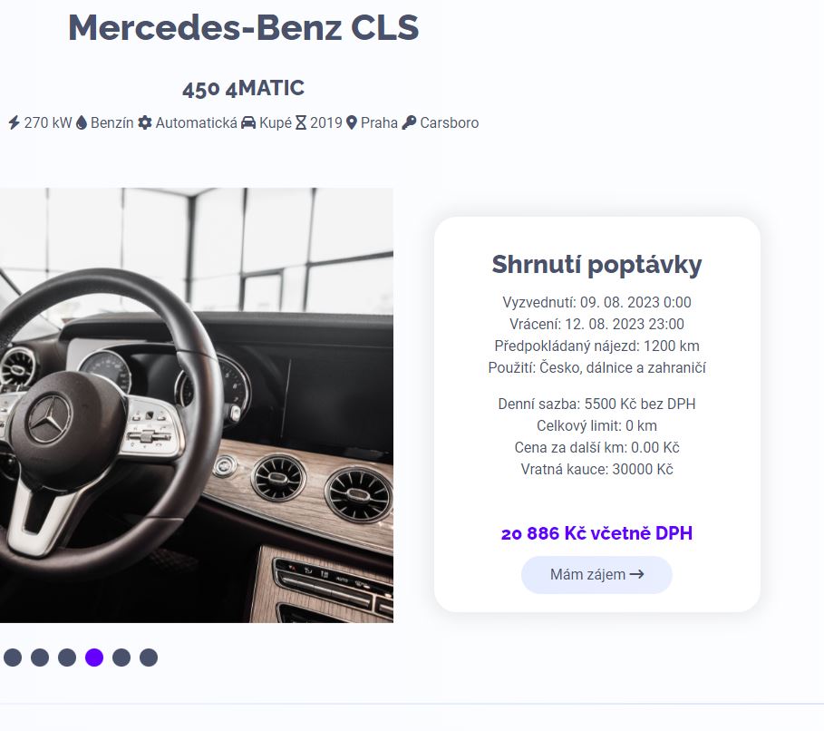824x731 pixels.
Task: Select the last carousel dot
Action: coord(149,658)
